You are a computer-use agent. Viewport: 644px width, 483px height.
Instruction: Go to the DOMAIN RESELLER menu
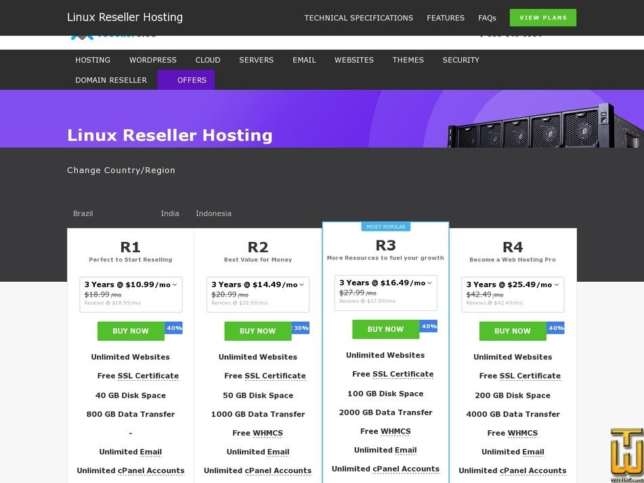pyautogui.click(x=111, y=80)
